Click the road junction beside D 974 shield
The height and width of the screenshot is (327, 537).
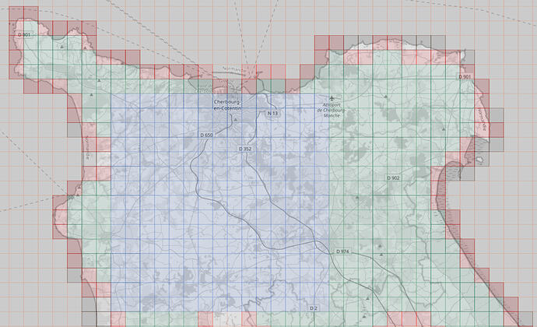(329, 253)
